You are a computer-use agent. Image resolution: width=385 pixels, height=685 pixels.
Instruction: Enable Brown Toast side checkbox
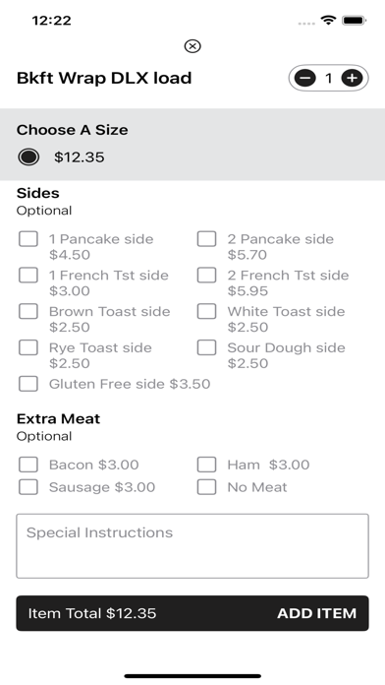coord(28,311)
